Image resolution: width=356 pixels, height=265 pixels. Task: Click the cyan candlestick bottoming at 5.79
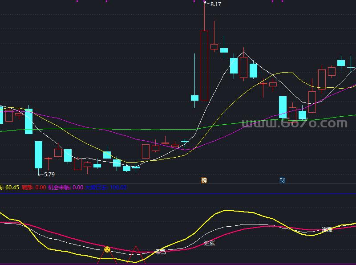click(x=38, y=155)
